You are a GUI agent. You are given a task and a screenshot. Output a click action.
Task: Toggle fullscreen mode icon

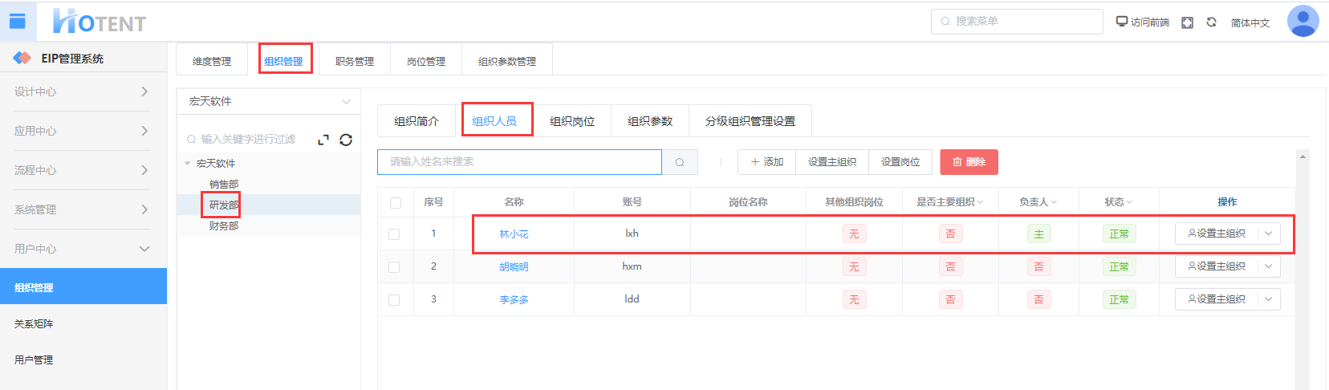point(1188,22)
